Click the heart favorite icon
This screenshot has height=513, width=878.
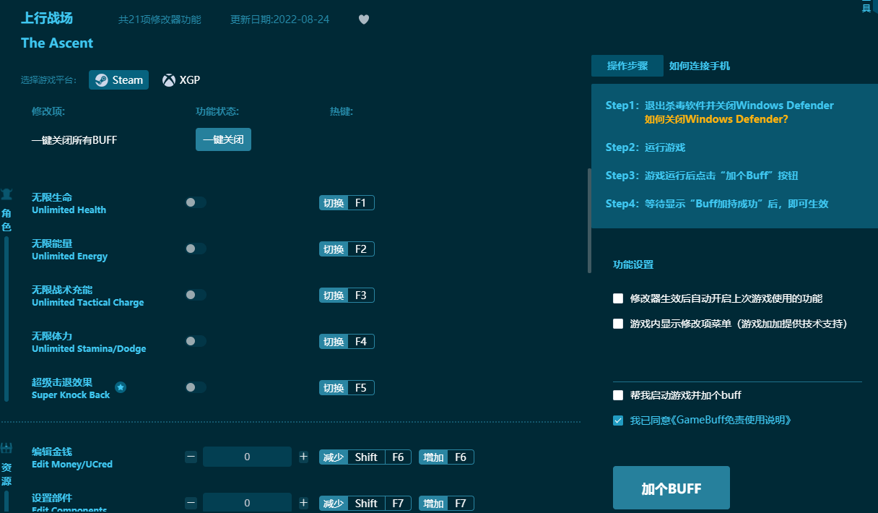click(364, 20)
